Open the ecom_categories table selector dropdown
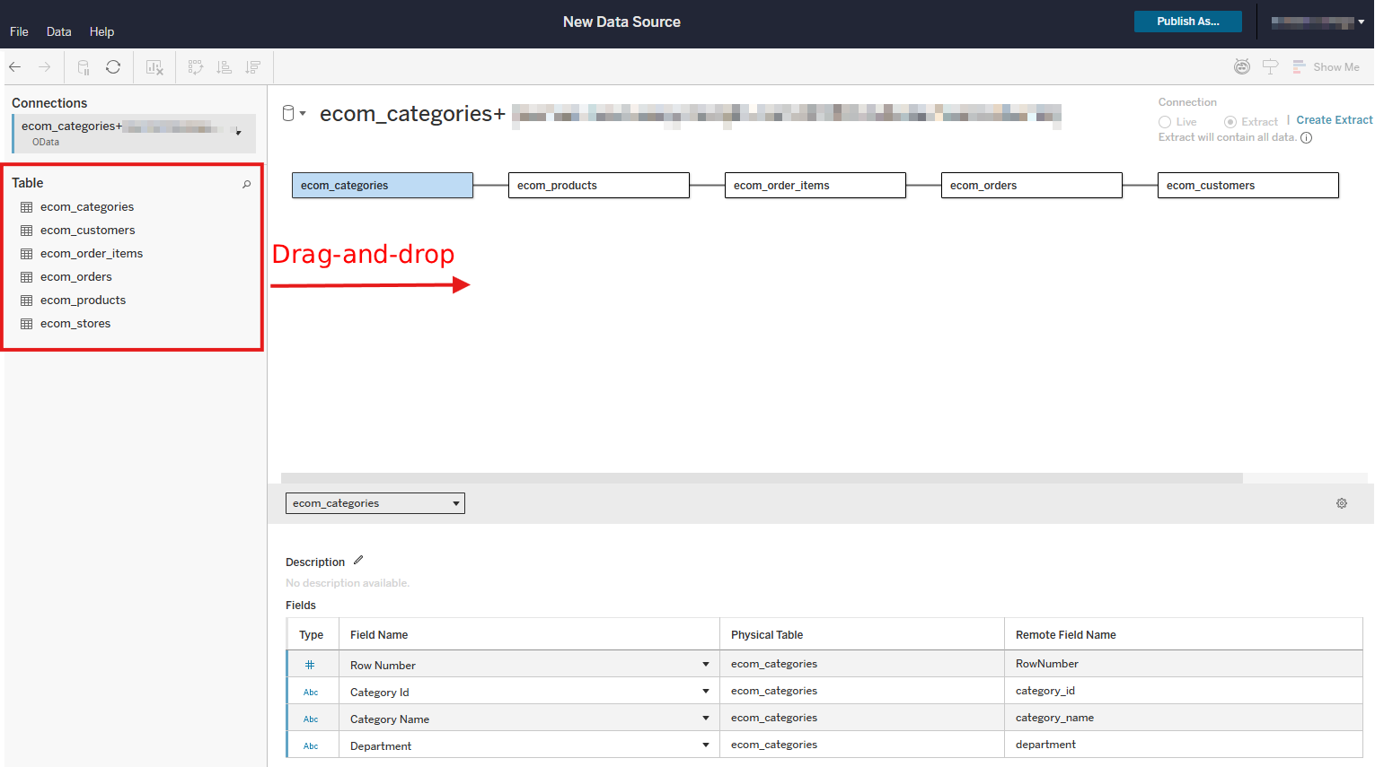This screenshot has width=1375, height=767. click(375, 503)
